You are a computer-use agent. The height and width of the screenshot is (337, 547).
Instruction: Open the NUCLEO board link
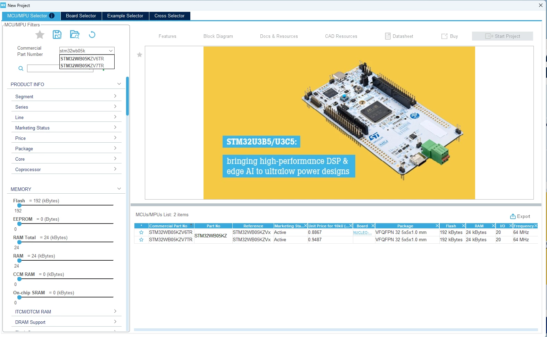pos(362,233)
